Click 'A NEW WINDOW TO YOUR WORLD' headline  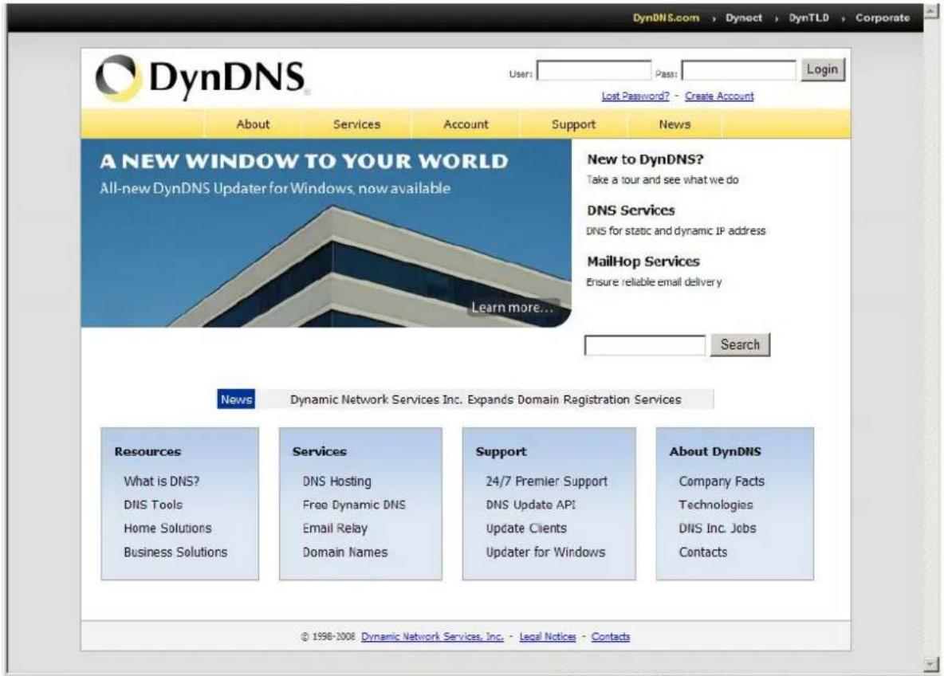tap(304, 161)
